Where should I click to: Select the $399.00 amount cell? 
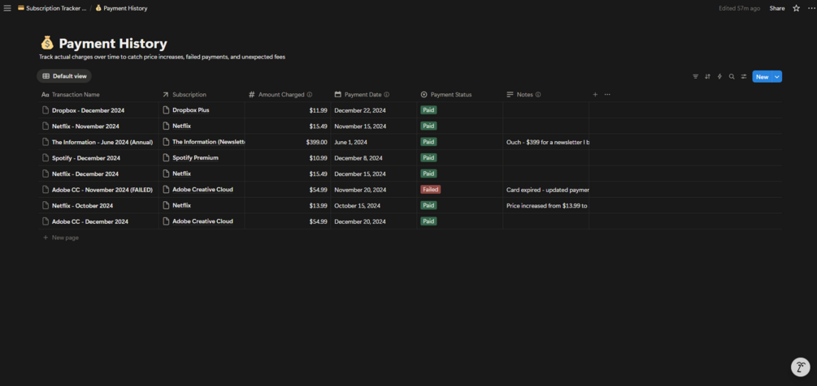(288, 142)
